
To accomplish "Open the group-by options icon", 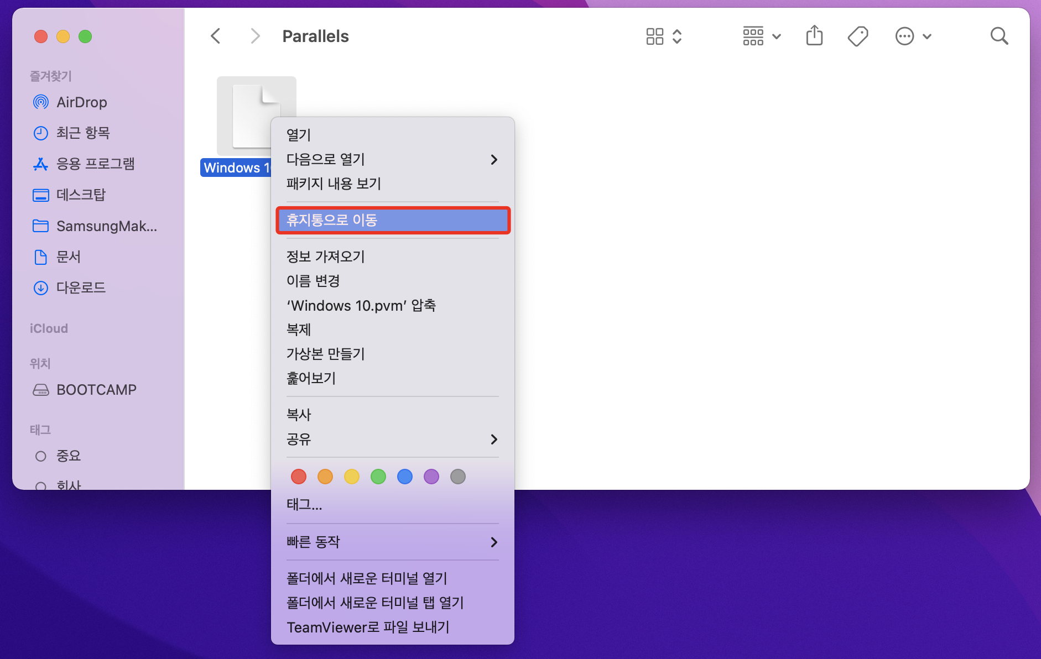I will click(753, 36).
